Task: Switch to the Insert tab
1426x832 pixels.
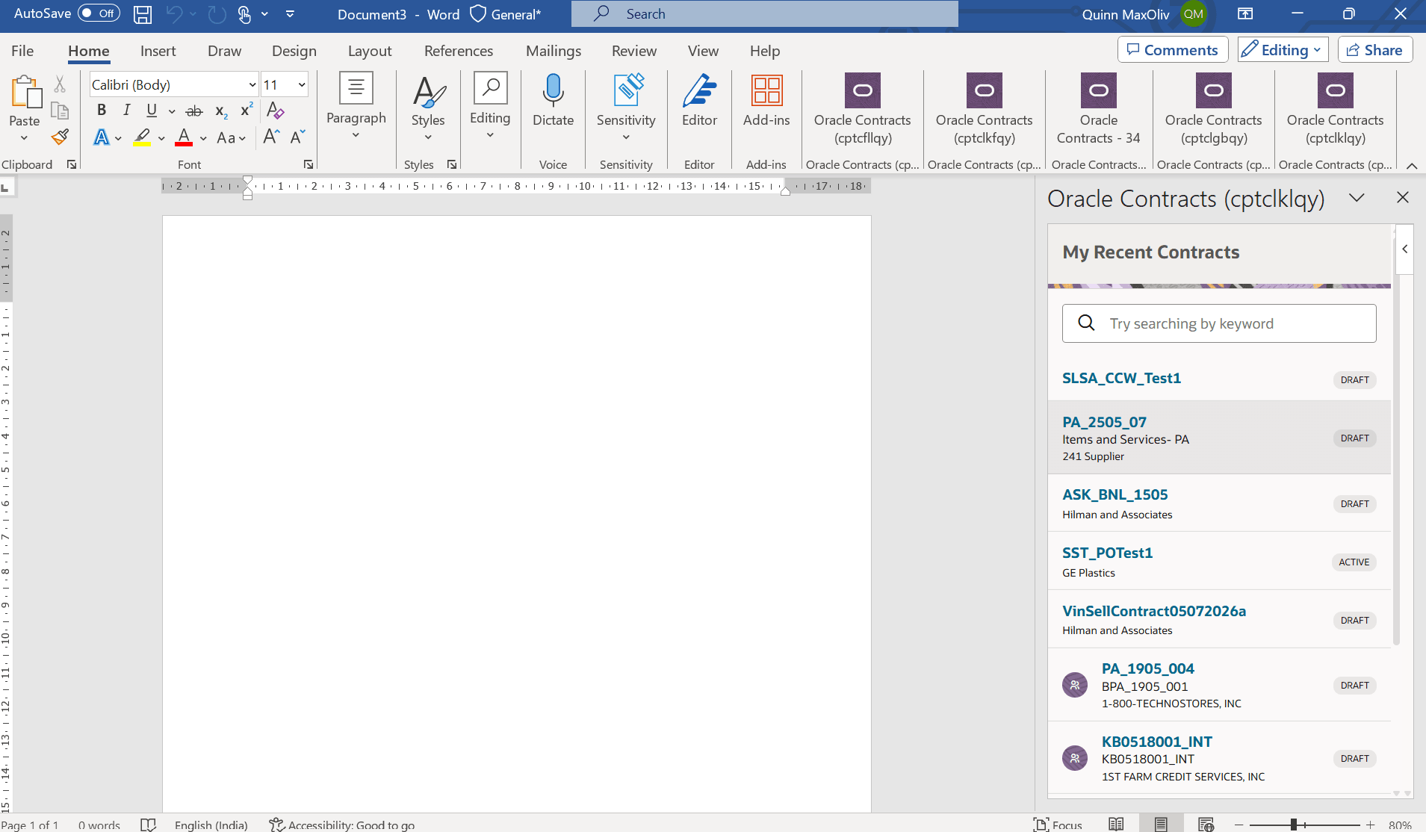Action: pos(158,51)
